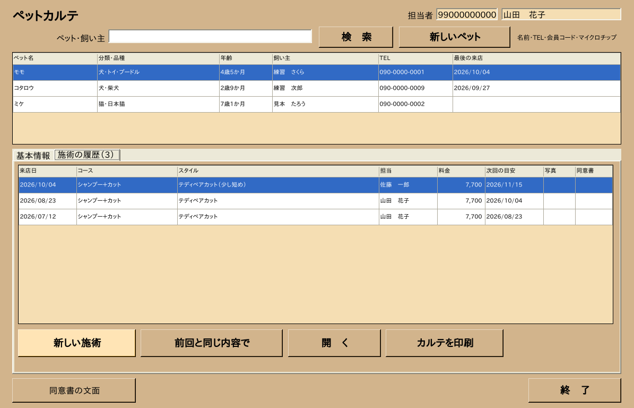The width and height of the screenshot is (634, 408).
Task: Select the 2026/10/04 treatment history row
Action: pos(315,185)
